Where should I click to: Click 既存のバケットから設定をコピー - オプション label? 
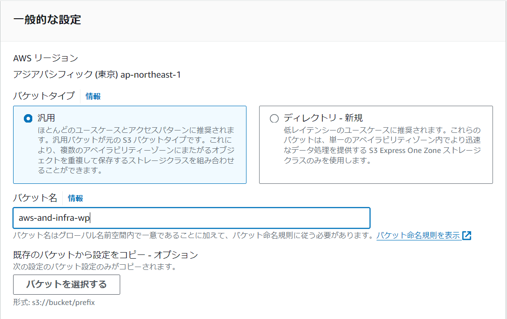[105, 254]
